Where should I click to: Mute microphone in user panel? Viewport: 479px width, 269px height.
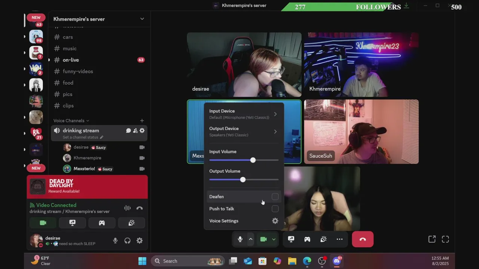pos(115,241)
